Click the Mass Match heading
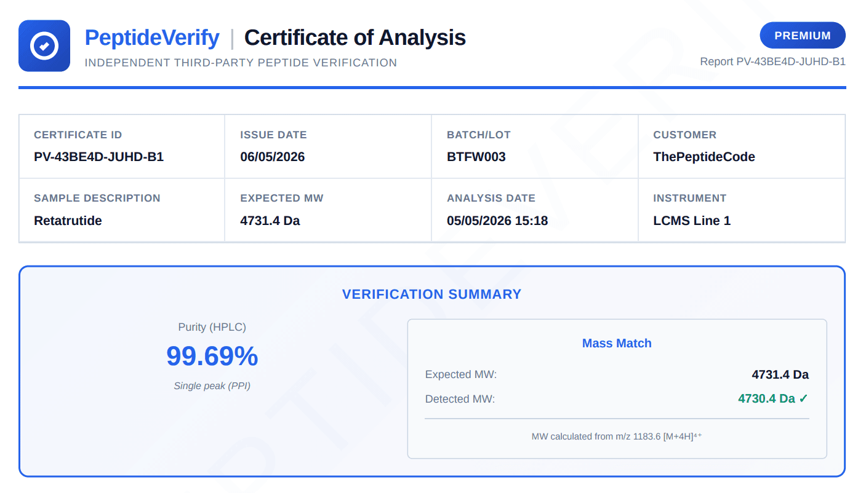 click(x=617, y=344)
